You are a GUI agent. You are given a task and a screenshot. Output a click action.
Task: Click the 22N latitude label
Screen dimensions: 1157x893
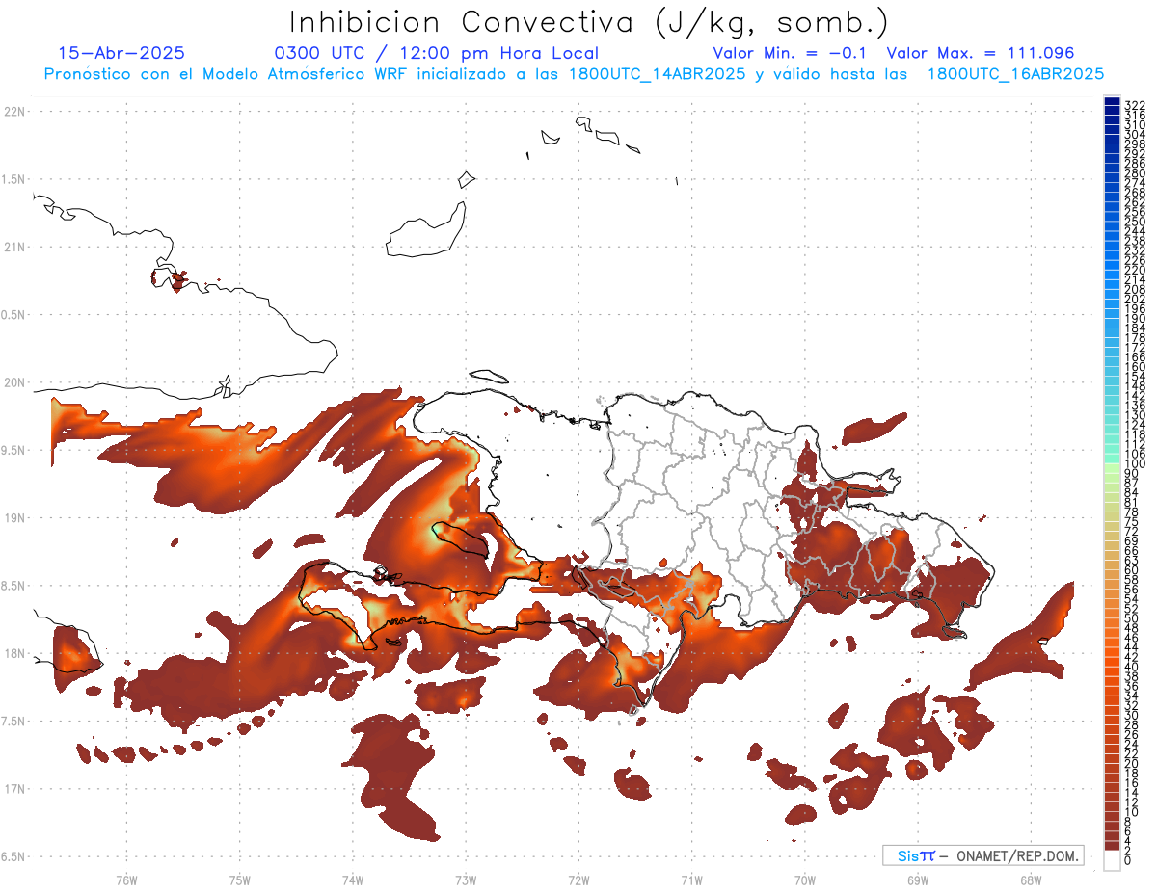(14, 112)
